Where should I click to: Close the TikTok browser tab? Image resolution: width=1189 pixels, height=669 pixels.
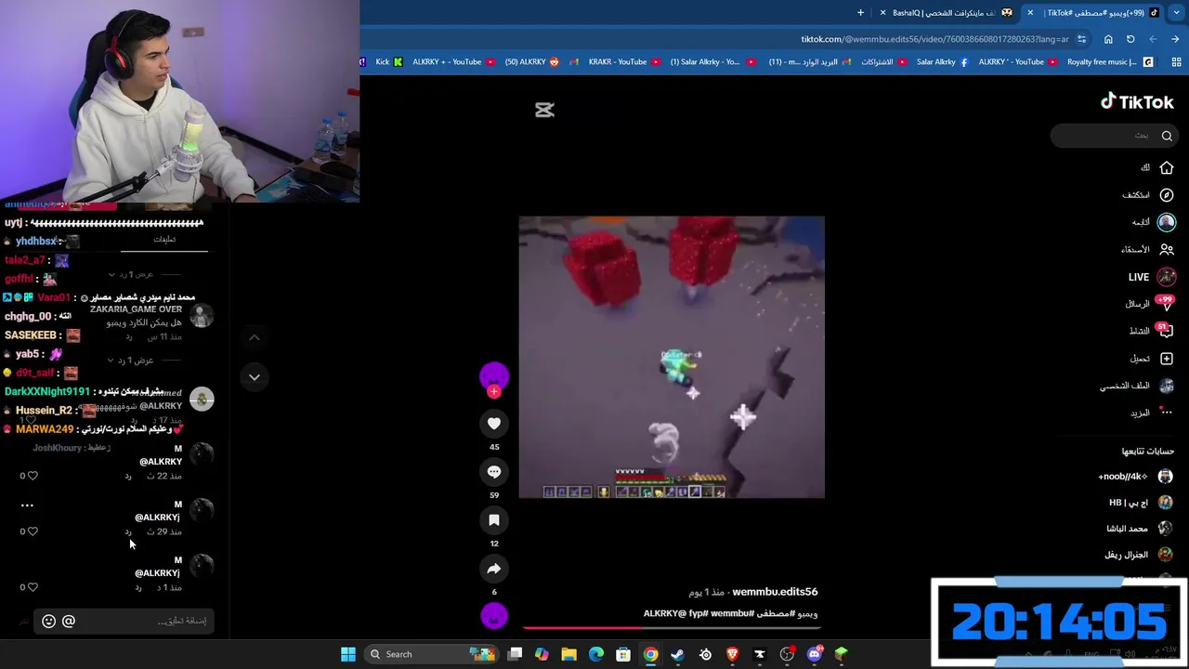click(x=1030, y=13)
